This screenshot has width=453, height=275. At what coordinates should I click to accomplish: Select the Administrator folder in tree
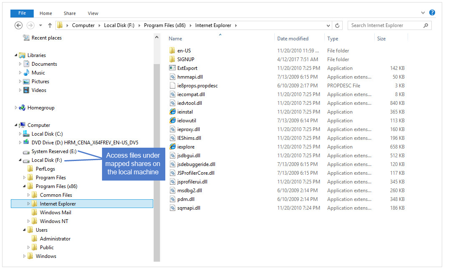(55, 239)
